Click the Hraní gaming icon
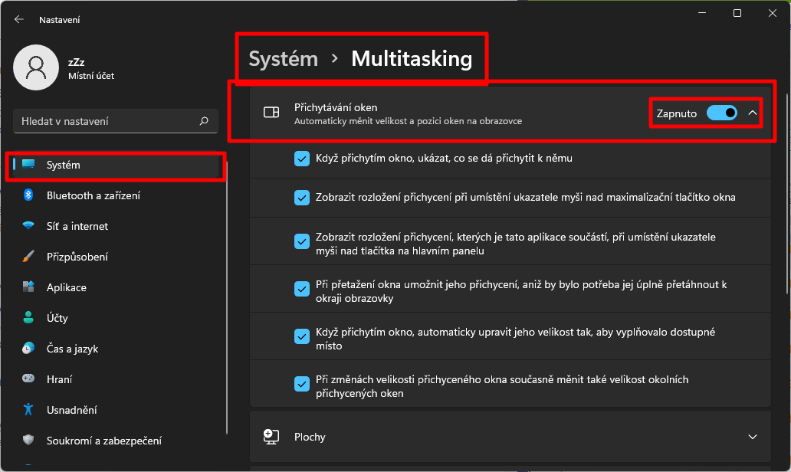 28,379
